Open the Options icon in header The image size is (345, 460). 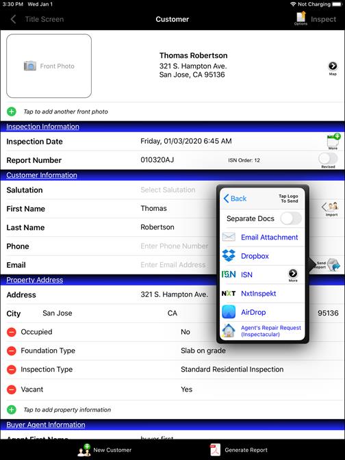[301, 18]
